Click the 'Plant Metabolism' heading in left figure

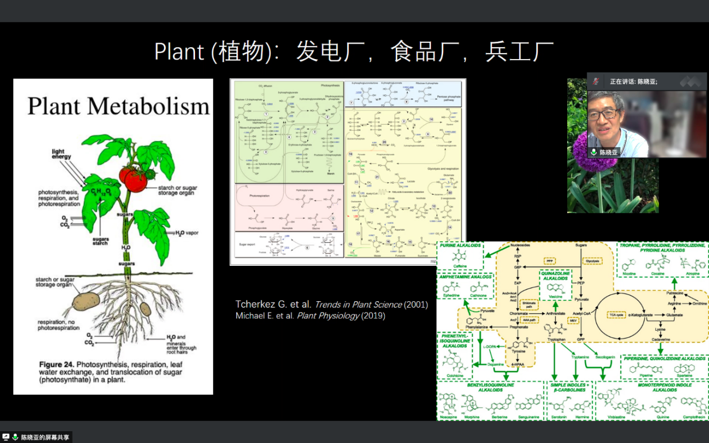118,106
